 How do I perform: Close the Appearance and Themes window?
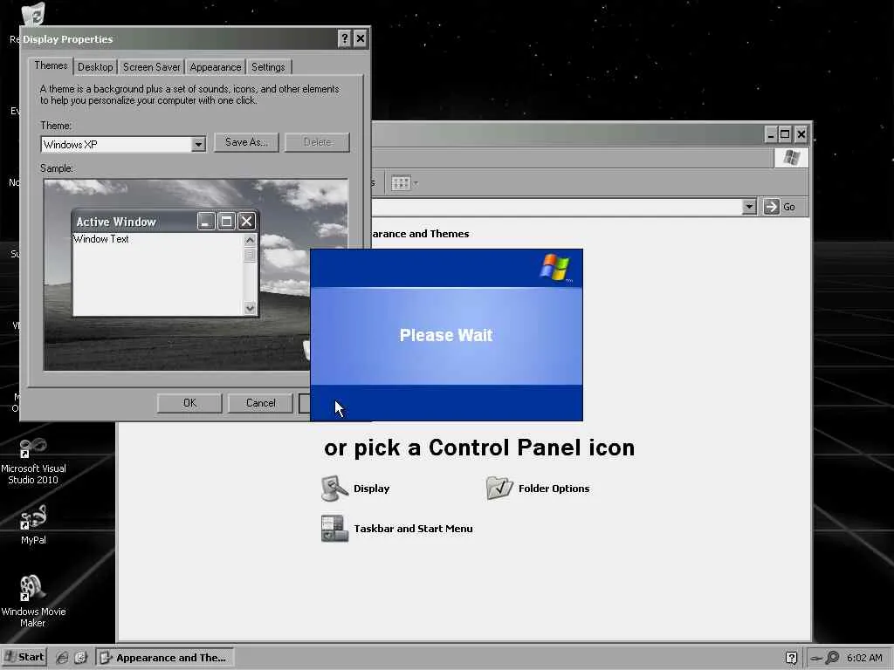(801, 134)
